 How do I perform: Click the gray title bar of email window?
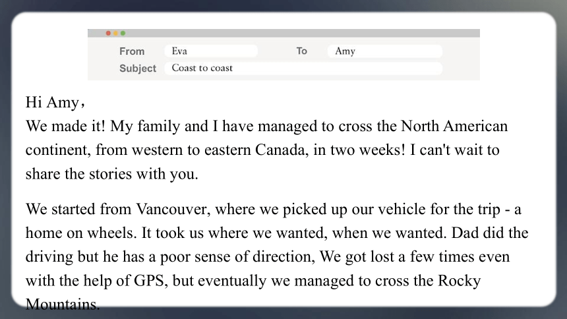coord(283,33)
